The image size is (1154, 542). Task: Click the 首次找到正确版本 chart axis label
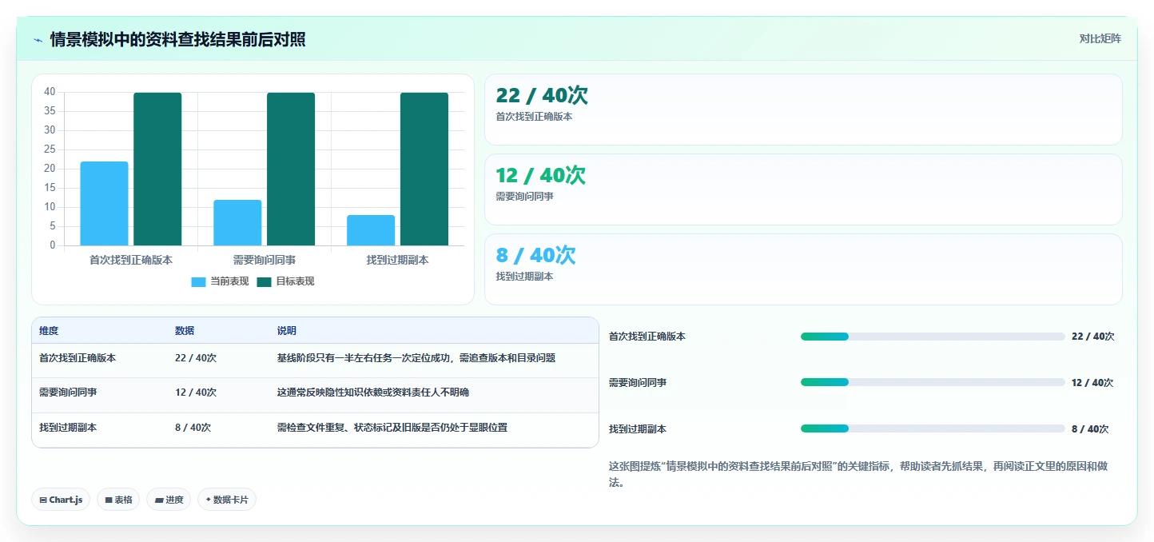131,260
